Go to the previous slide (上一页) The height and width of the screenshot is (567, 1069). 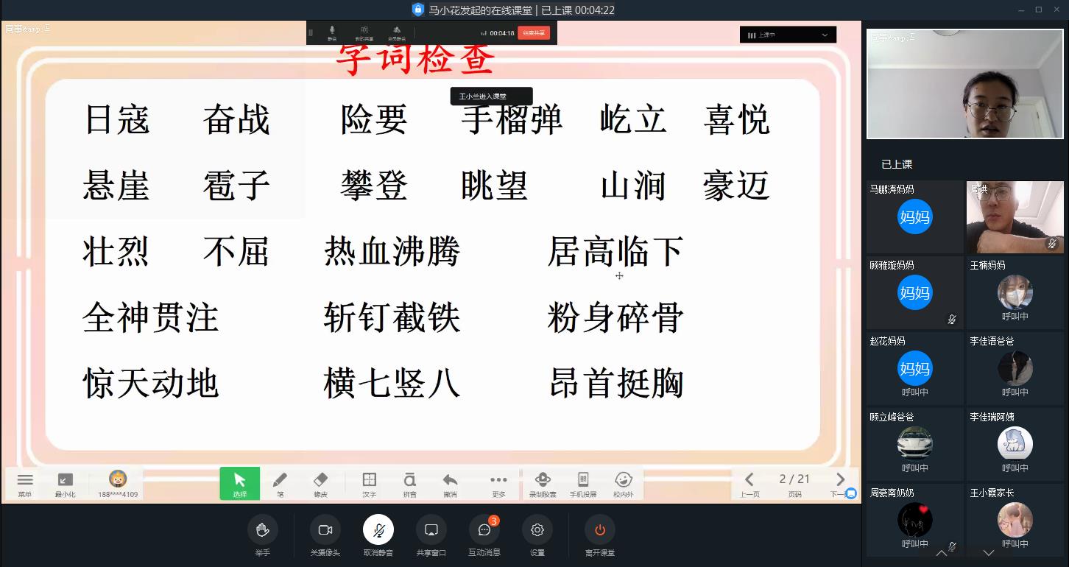(749, 482)
